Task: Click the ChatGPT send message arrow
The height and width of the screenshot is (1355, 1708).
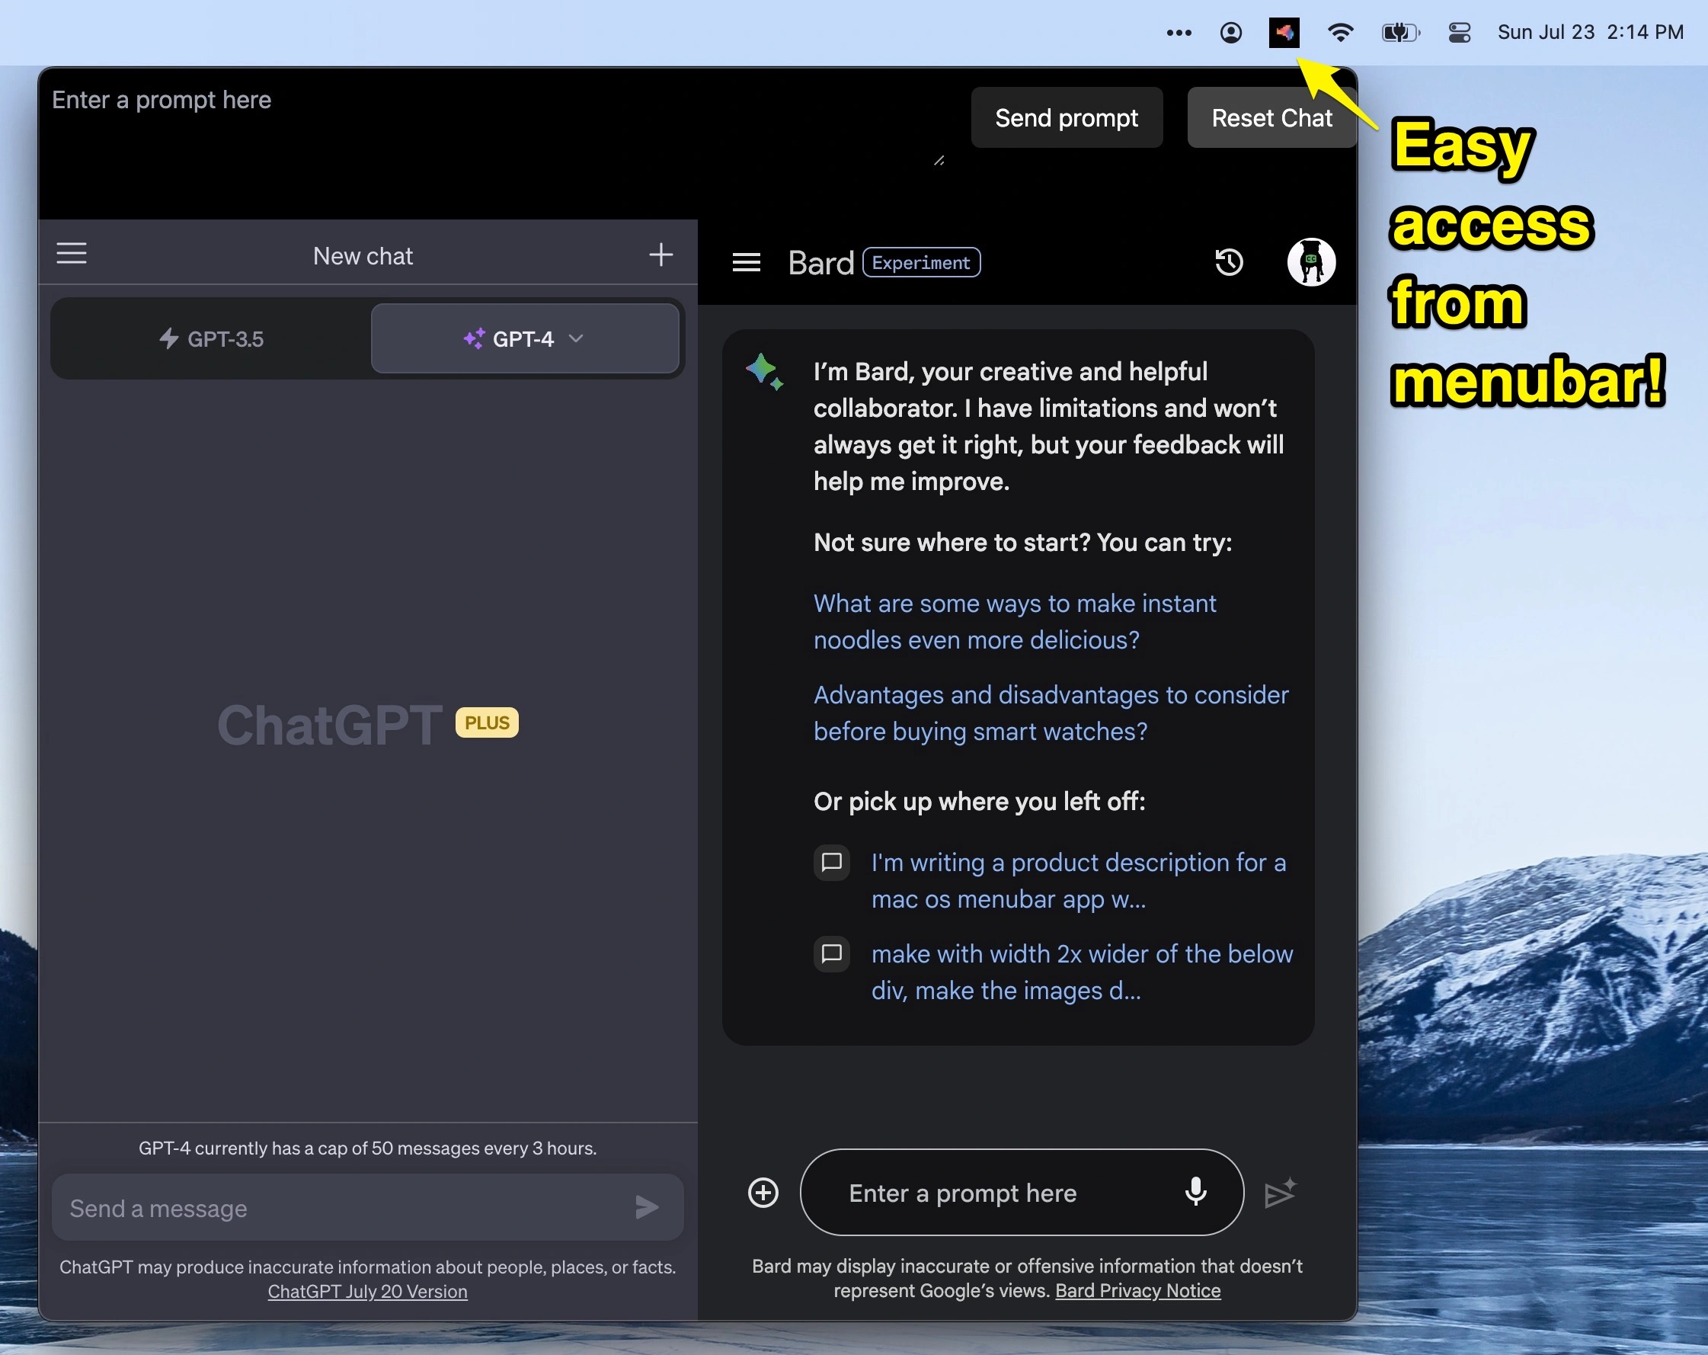Action: click(647, 1208)
